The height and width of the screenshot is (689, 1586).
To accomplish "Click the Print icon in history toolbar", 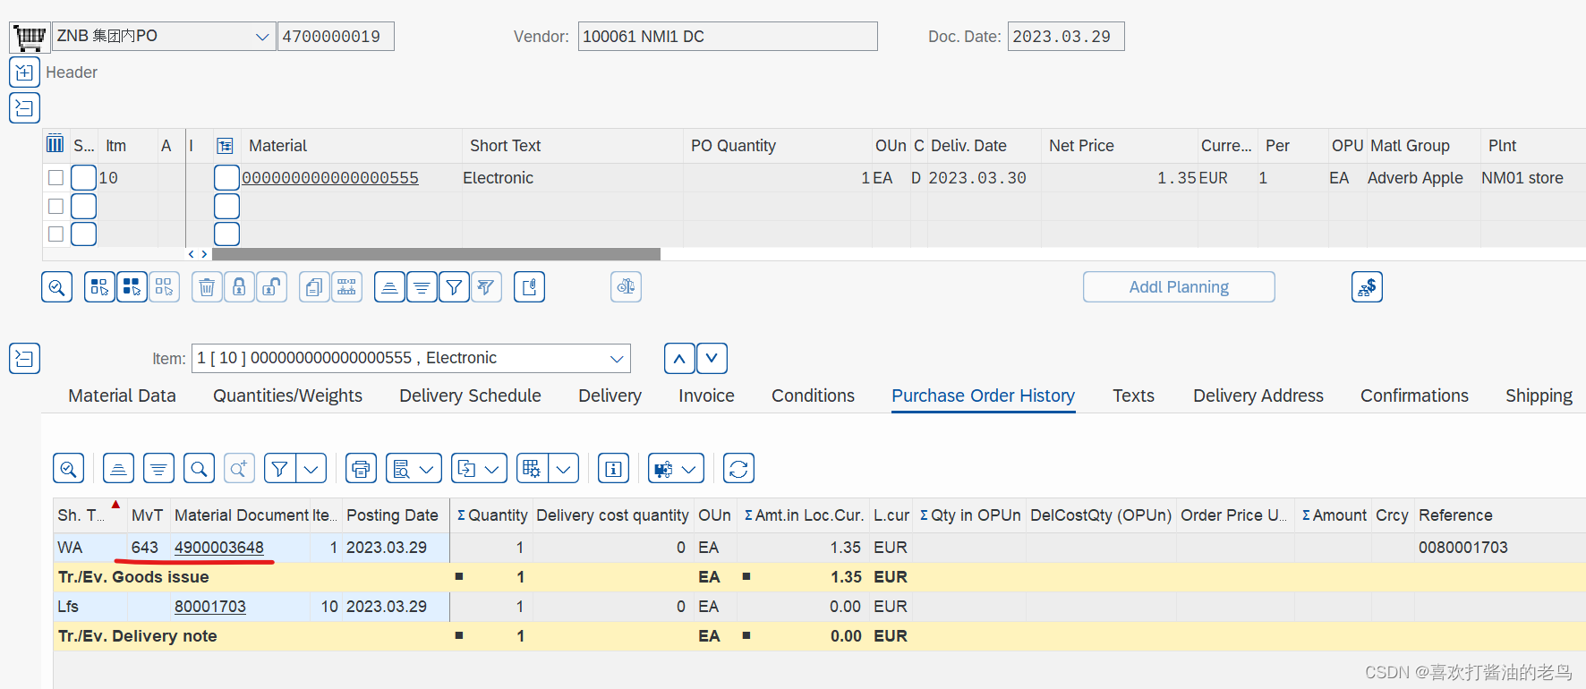I will tap(361, 469).
